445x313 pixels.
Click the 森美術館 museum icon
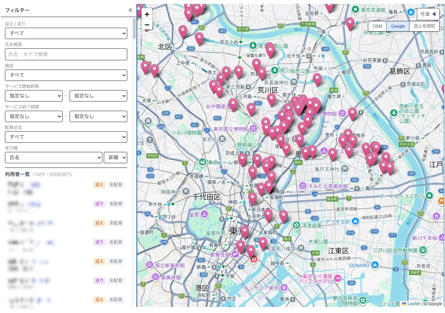[156, 277]
